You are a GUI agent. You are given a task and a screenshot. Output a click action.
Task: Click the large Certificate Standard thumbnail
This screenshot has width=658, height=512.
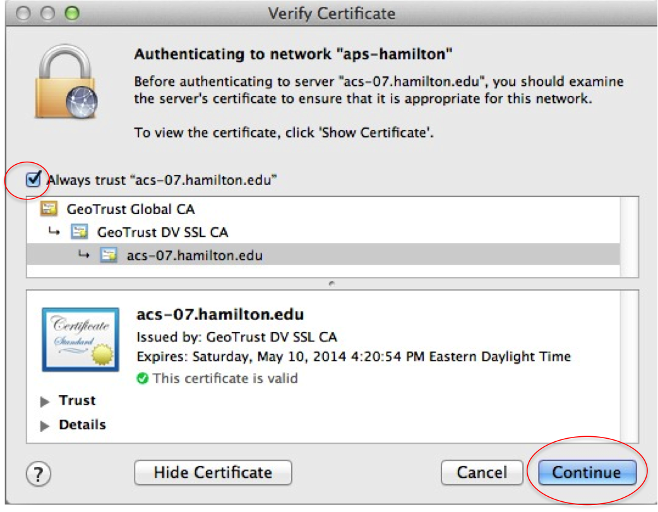(81, 340)
